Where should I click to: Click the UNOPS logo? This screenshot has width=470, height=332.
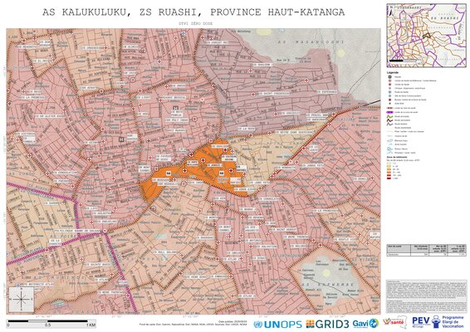(x=278, y=325)
